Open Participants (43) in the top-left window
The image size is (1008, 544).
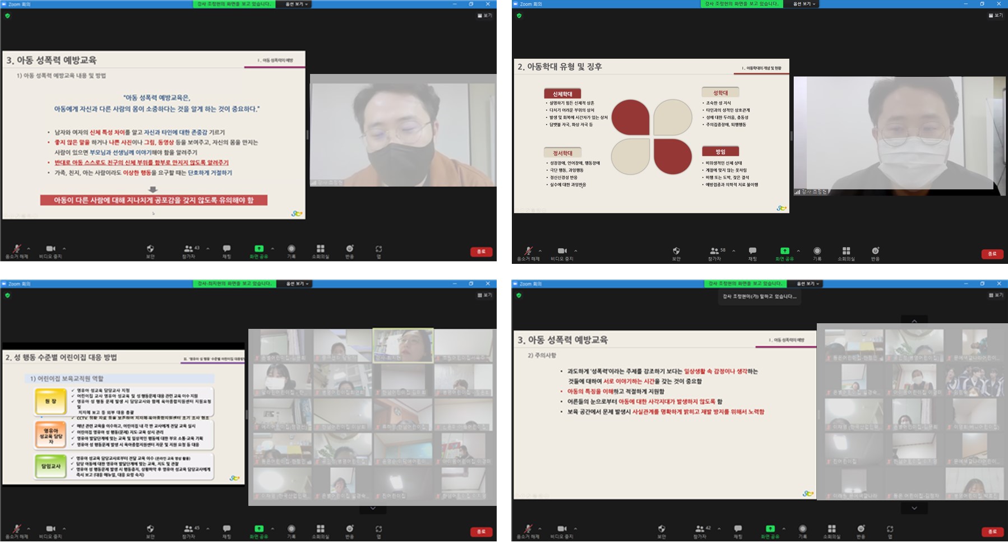point(189,250)
